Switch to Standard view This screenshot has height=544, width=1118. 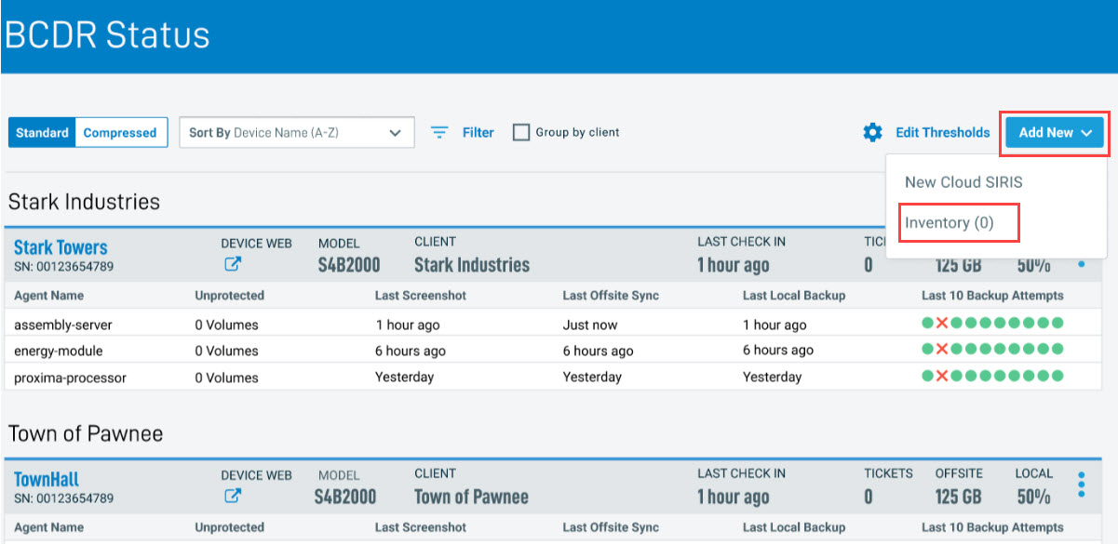click(x=42, y=132)
